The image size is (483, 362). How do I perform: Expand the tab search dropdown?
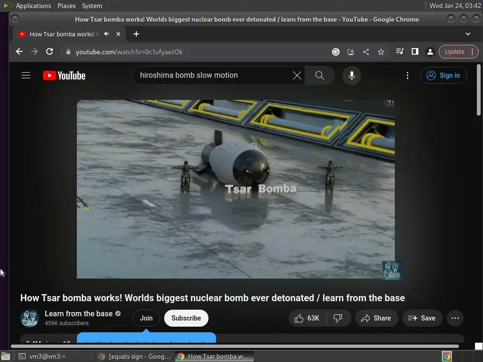[x=467, y=34]
